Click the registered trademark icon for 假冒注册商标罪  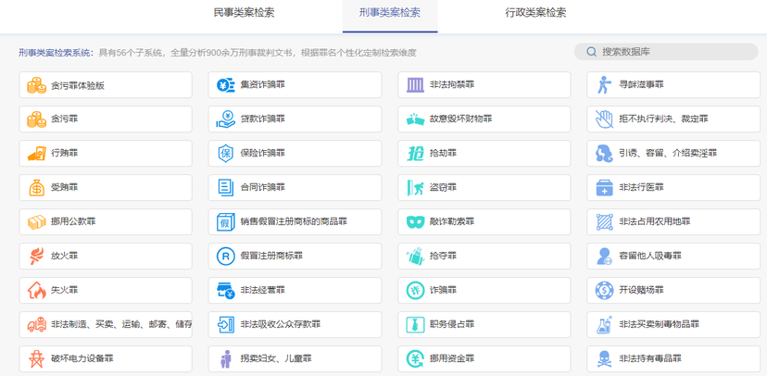[x=225, y=256]
